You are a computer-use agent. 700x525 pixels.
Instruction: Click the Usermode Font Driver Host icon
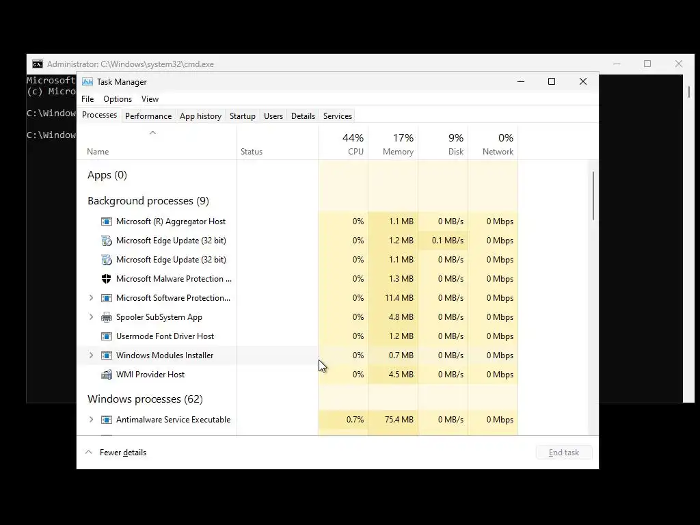(x=106, y=336)
